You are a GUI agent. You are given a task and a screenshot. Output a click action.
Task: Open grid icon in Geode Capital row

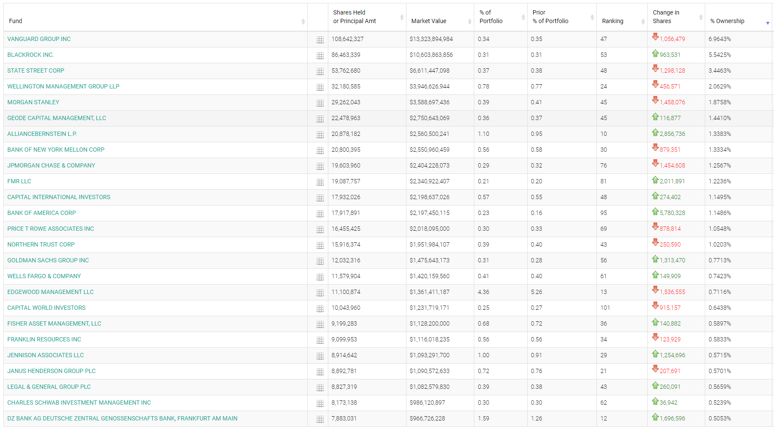tap(320, 119)
